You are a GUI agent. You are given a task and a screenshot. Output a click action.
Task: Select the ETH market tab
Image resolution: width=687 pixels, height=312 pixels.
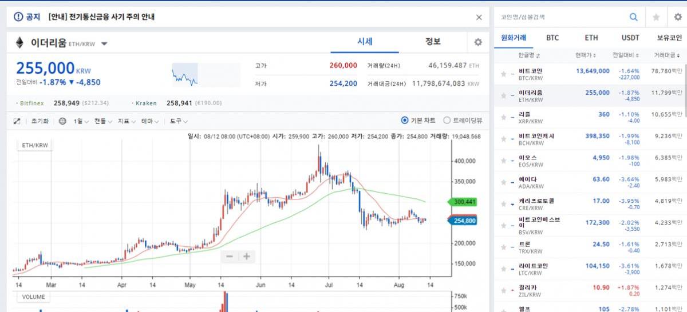coord(591,38)
